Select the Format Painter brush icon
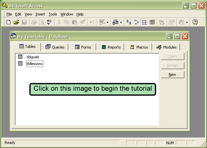Image resolution: width=207 pixels, height=148 pixels. (82, 22)
